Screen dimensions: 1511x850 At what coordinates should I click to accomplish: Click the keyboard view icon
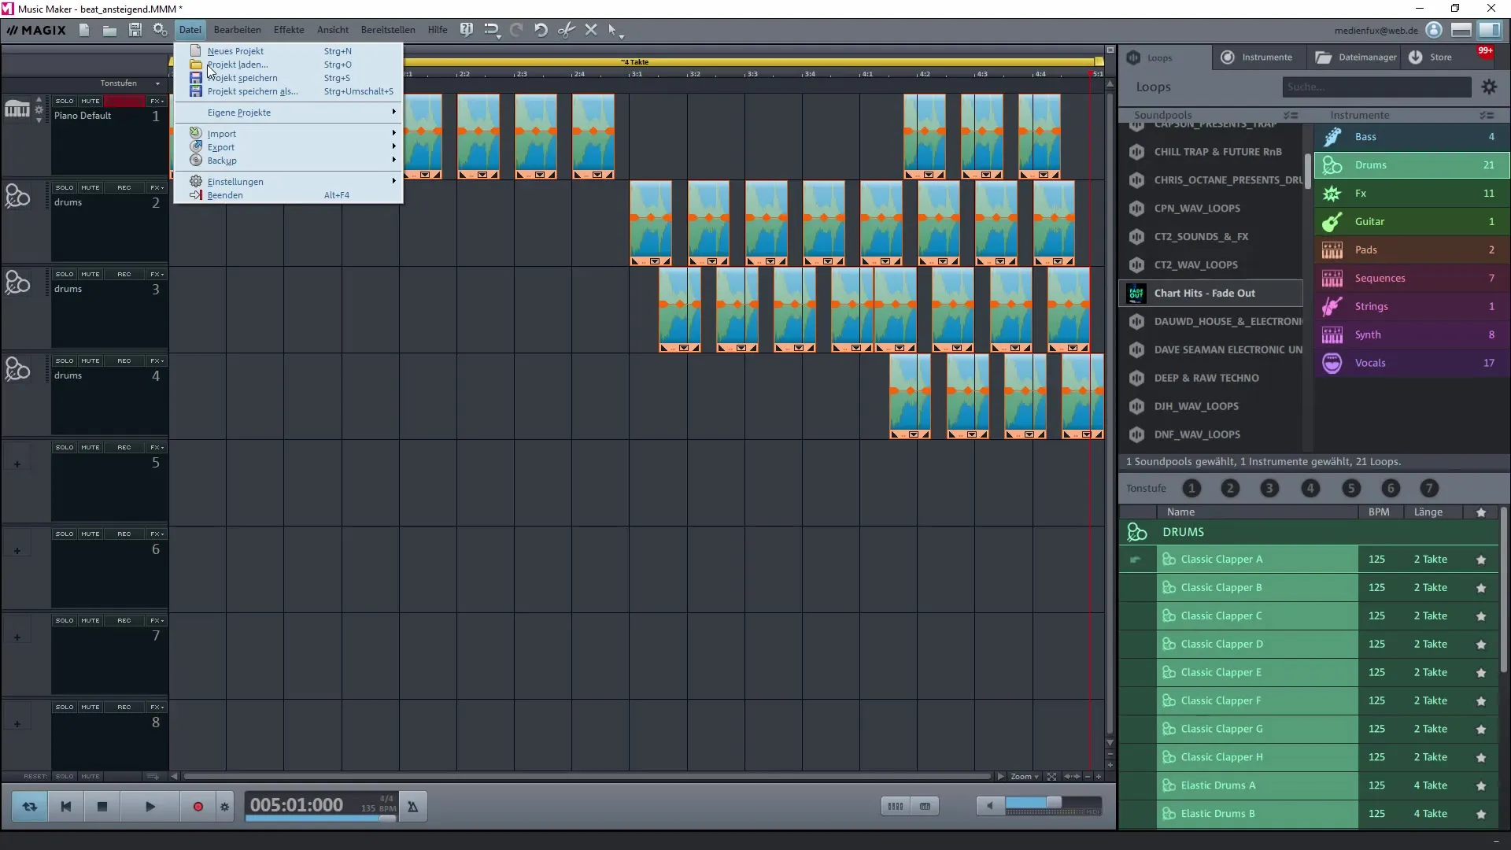pyautogui.click(x=925, y=806)
